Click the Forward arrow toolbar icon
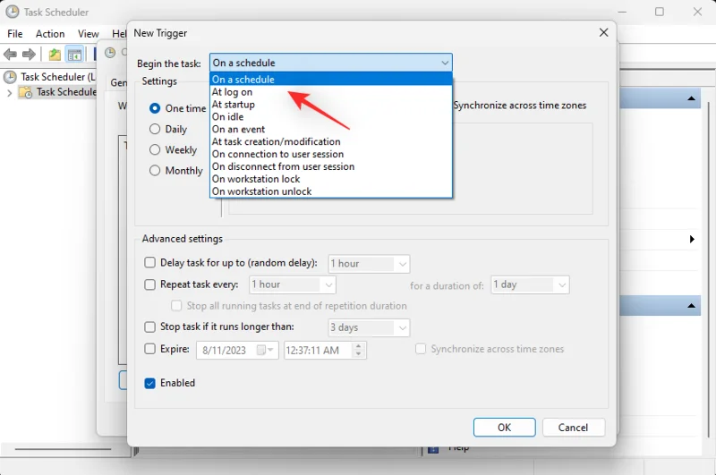This screenshot has height=475, width=716. tap(29, 55)
